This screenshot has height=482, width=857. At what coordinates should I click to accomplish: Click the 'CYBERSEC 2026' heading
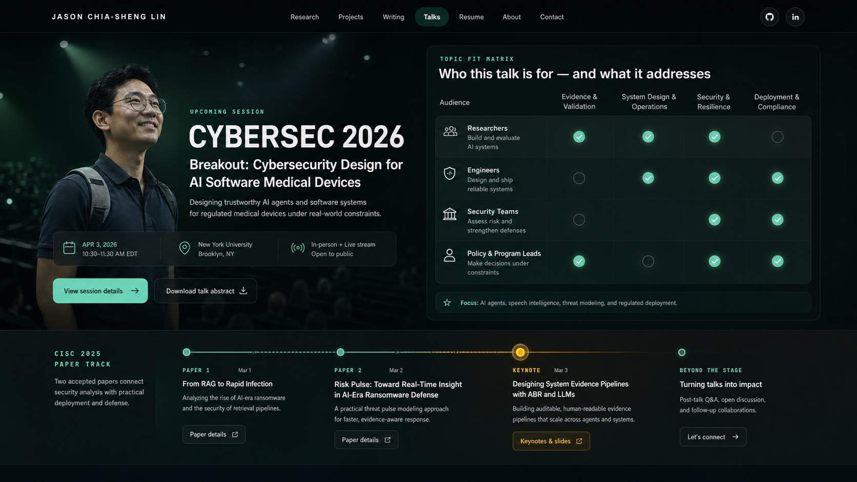[x=296, y=137]
